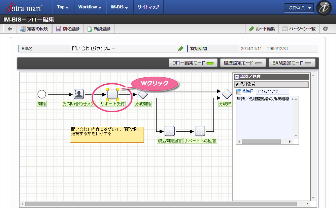
Task: Open the 基準日 calendar icon
Action: (x=238, y=92)
